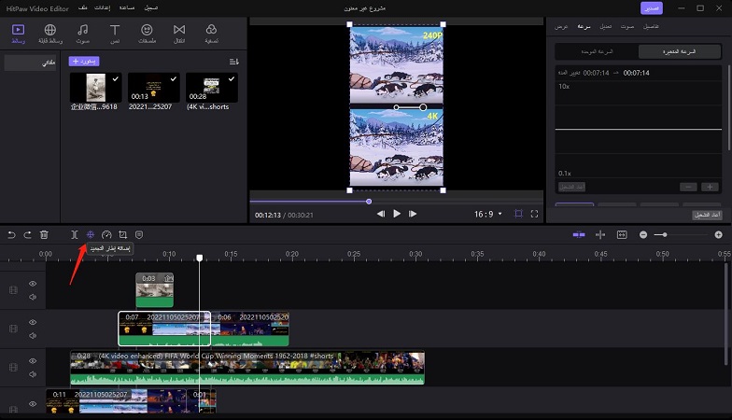Select the (4K vi...shorts media thumbnail
The height and width of the screenshot is (420, 732).
coord(211,88)
